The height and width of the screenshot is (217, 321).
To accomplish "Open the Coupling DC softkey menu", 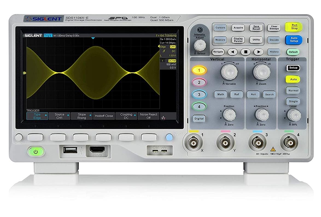I will click(126, 116).
